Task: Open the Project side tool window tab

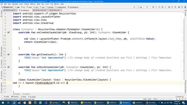Action: tap(1, 14)
